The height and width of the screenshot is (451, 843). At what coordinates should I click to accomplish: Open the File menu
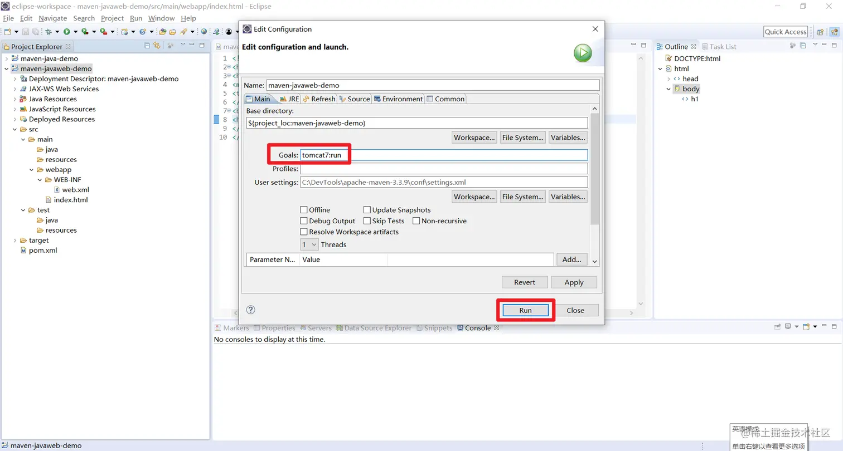pos(8,18)
